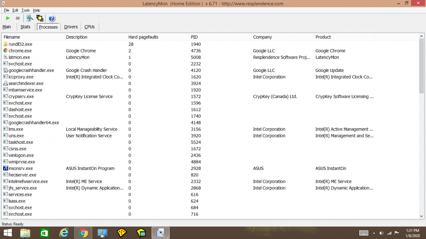
Task: Click the Chrome icon beside chrome.exe
Action: coord(6,51)
